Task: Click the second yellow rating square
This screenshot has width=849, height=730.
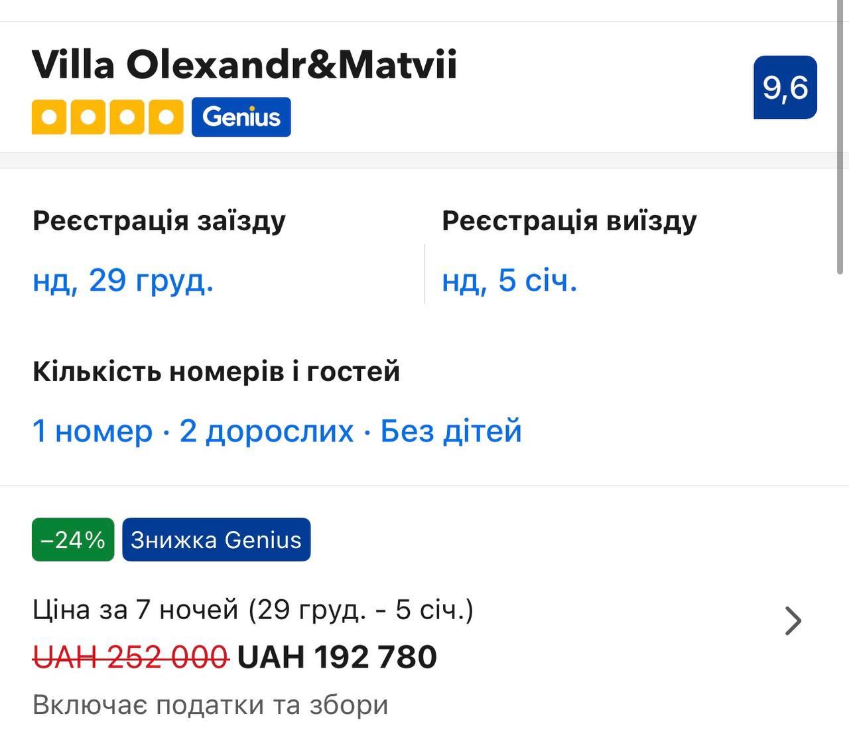Action: coord(88,117)
